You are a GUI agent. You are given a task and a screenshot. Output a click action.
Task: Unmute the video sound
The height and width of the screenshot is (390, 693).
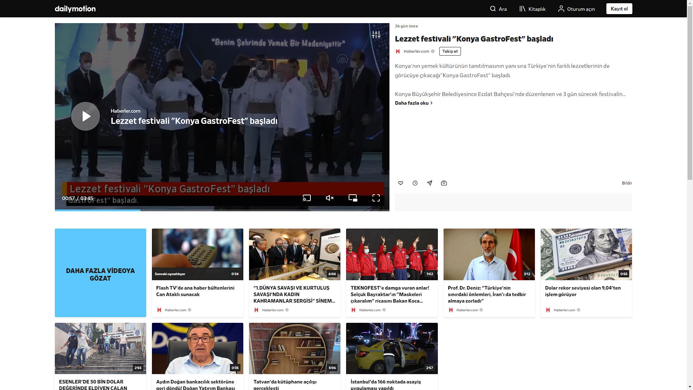coord(330,198)
